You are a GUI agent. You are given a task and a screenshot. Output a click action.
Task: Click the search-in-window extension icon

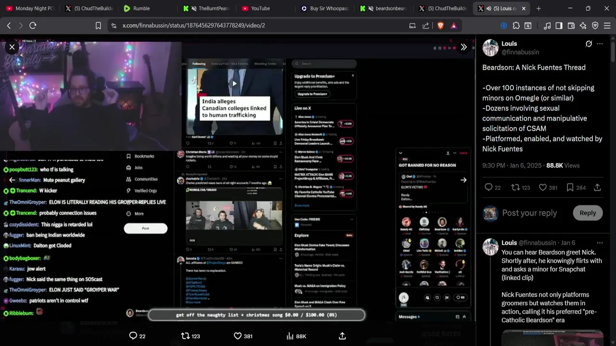coord(528,25)
